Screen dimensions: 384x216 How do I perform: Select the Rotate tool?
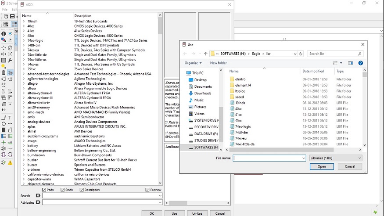[10, 54]
